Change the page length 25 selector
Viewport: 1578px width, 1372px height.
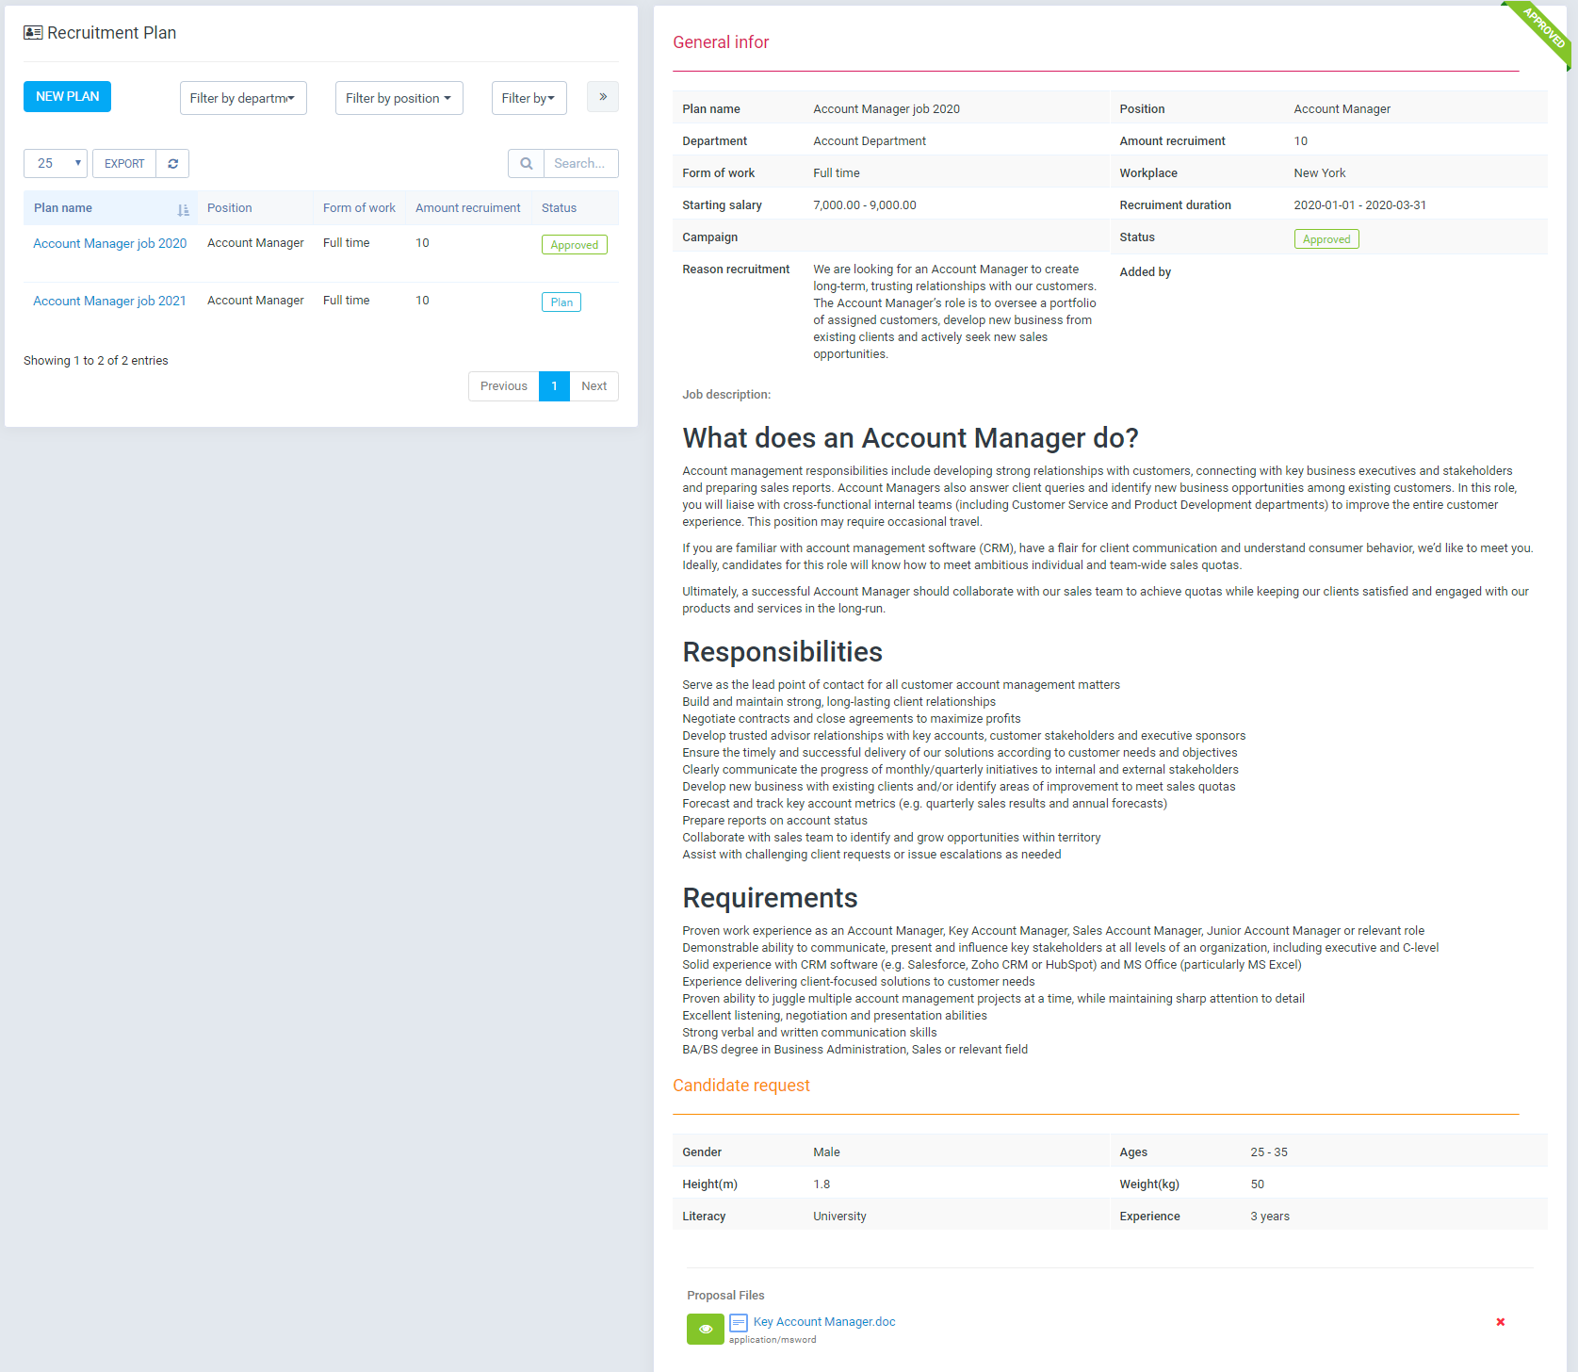pos(56,164)
